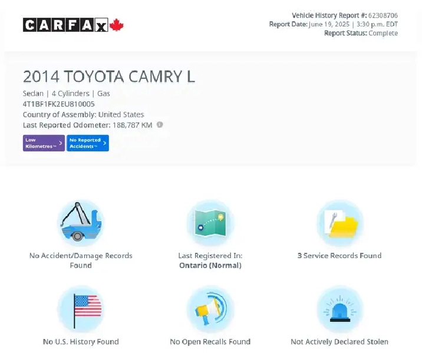Click the red maple leaf icon

(117, 25)
